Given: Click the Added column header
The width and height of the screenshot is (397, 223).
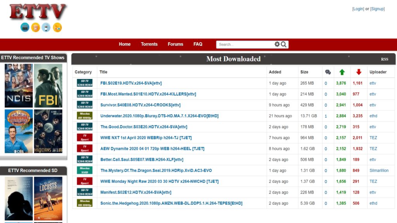Looking at the screenshot, I should point(275,72).
